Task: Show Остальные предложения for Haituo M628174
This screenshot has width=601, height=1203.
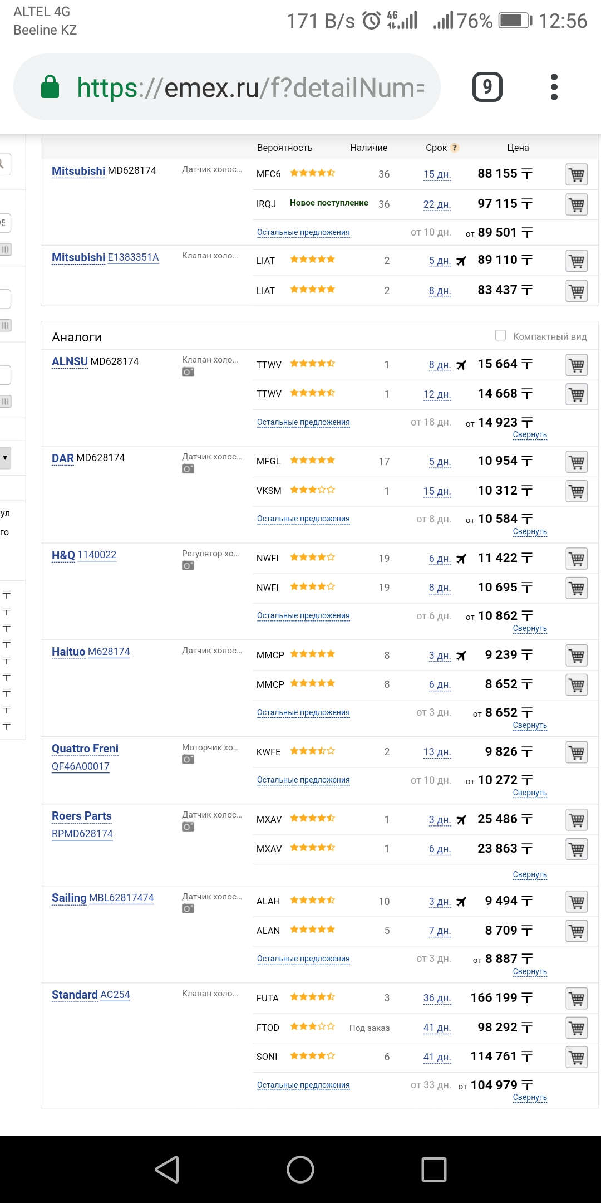Action: click(x=303, y=712)
